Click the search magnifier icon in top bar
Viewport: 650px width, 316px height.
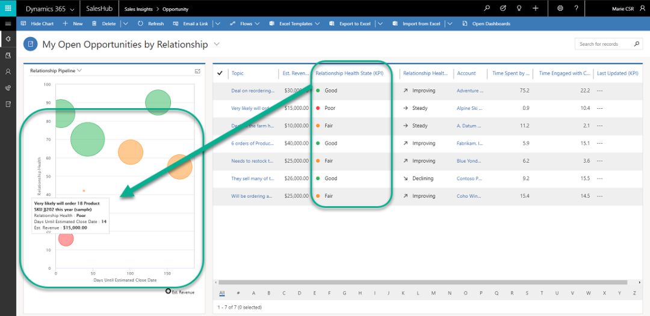(487, 8)
